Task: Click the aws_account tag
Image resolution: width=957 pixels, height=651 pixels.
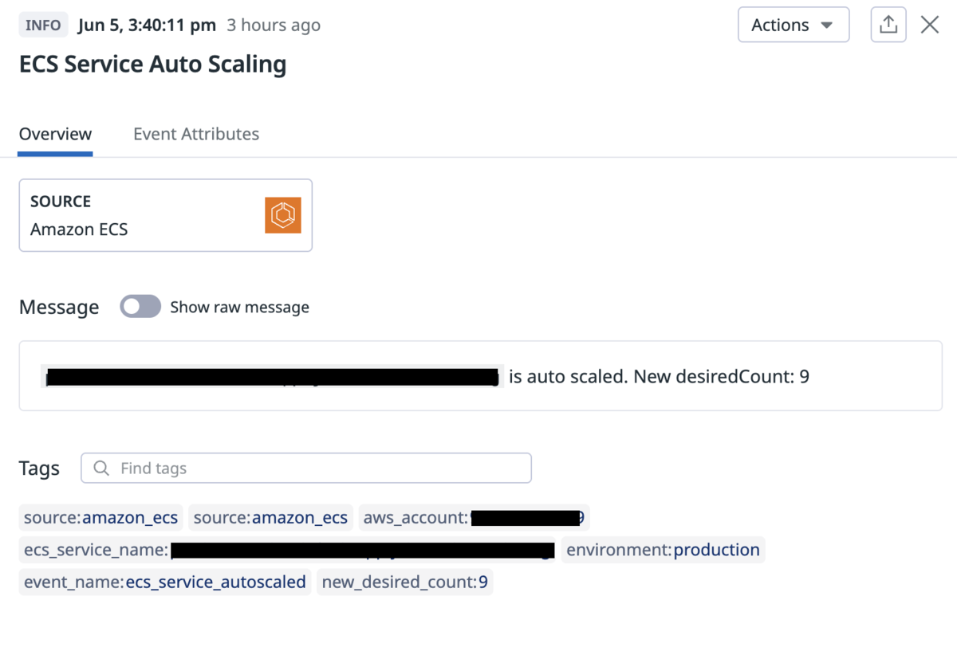Action: tap(475, 518)
